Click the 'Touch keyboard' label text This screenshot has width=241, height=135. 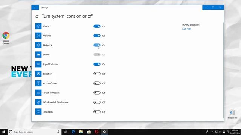pyautogui.click(x=51, y=93)
